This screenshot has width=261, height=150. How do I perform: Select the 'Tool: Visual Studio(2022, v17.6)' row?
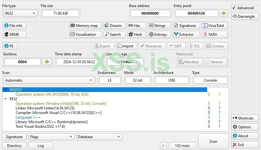coord(40,126)
